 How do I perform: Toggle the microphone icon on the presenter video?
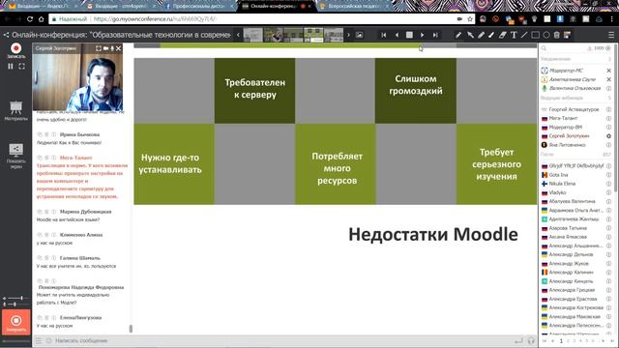[x=112, y=48]
